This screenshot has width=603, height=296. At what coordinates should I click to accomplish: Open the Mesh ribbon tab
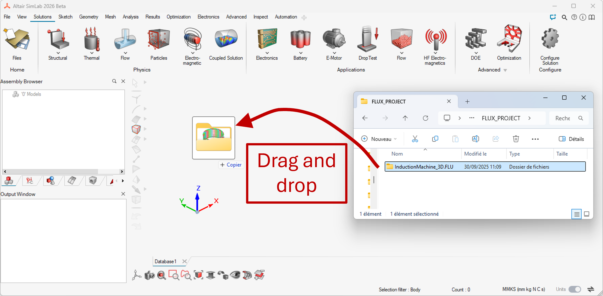(x=110, y=17)
